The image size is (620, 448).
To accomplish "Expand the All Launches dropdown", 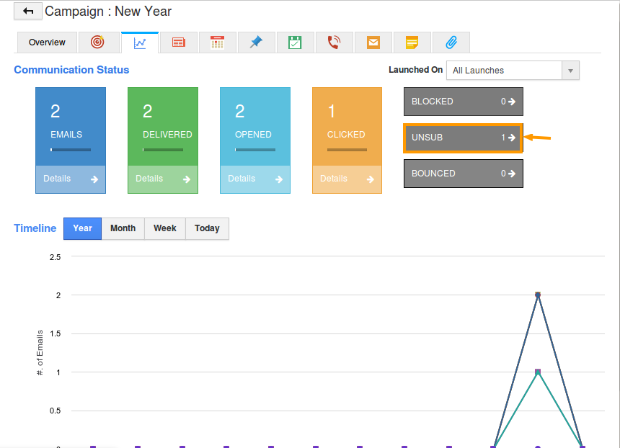I will [x=513, y=71].
